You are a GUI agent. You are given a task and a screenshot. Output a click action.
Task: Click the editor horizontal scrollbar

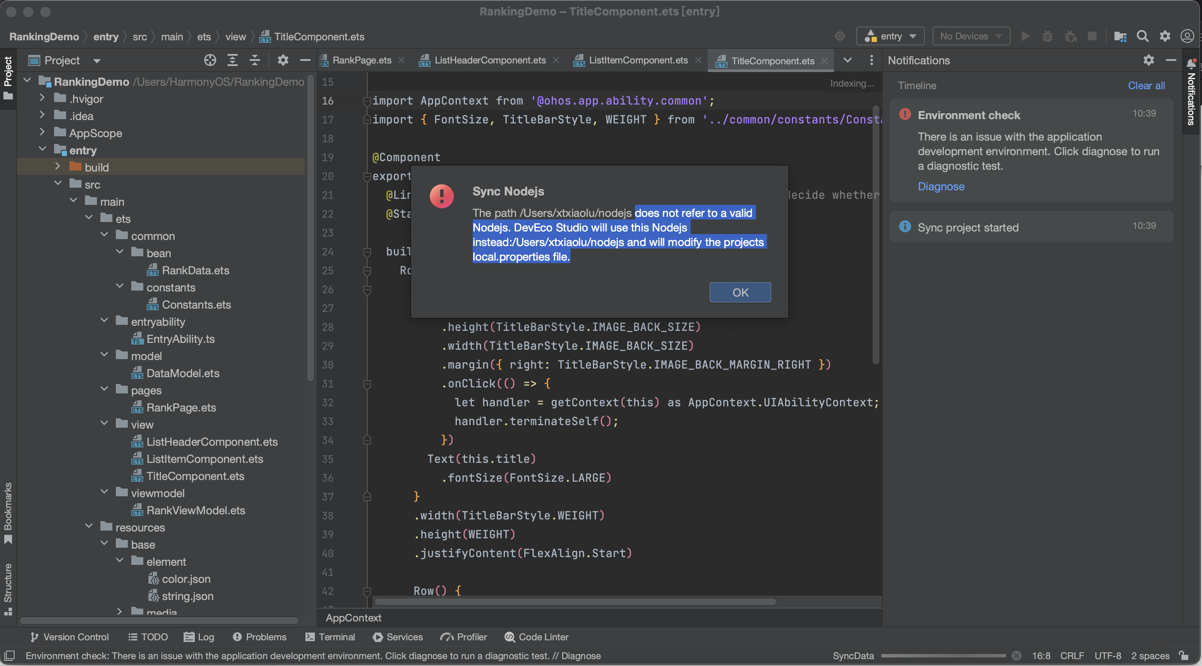[x=575, y=602]
